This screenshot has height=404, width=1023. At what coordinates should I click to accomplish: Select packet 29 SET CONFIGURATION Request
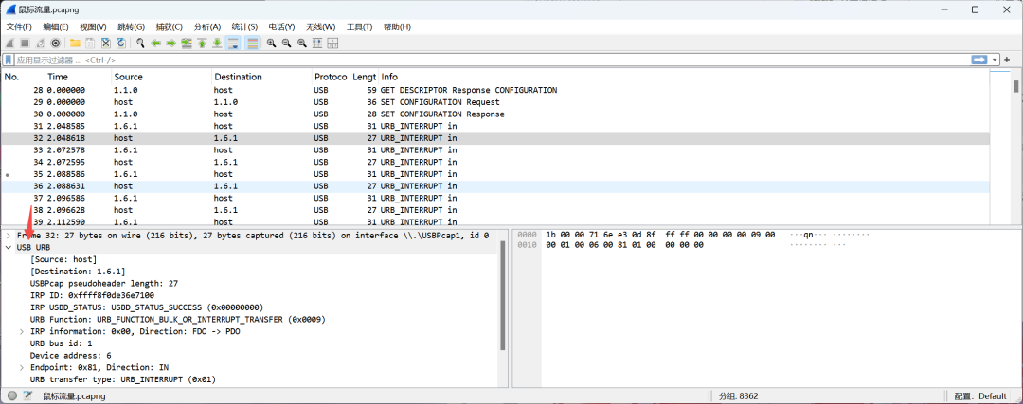click(495, 102)
